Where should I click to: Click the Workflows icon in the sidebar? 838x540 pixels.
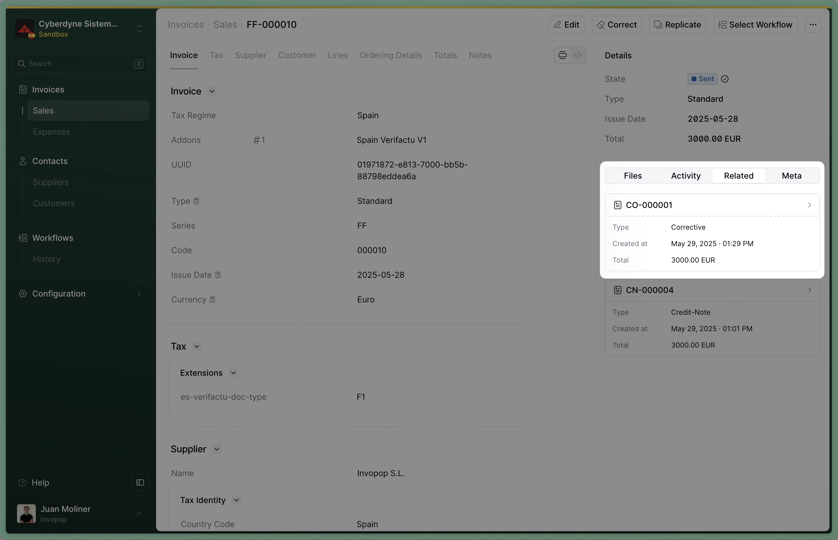[x=23, y=238]
